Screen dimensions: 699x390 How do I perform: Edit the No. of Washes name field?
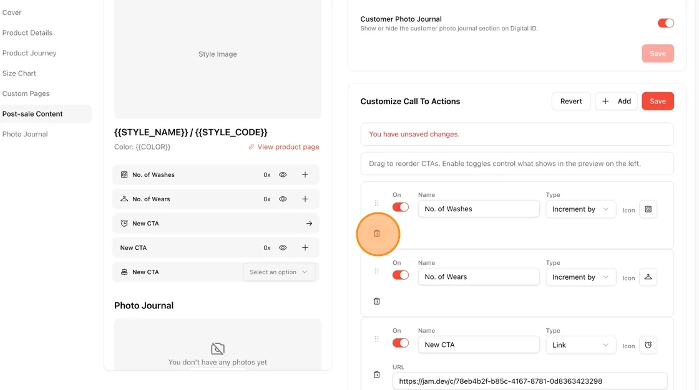click(479, 209)
